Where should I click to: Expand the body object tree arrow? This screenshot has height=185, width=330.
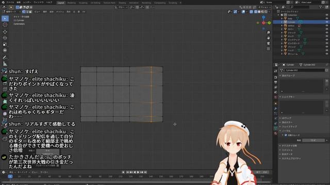(282, 18)
